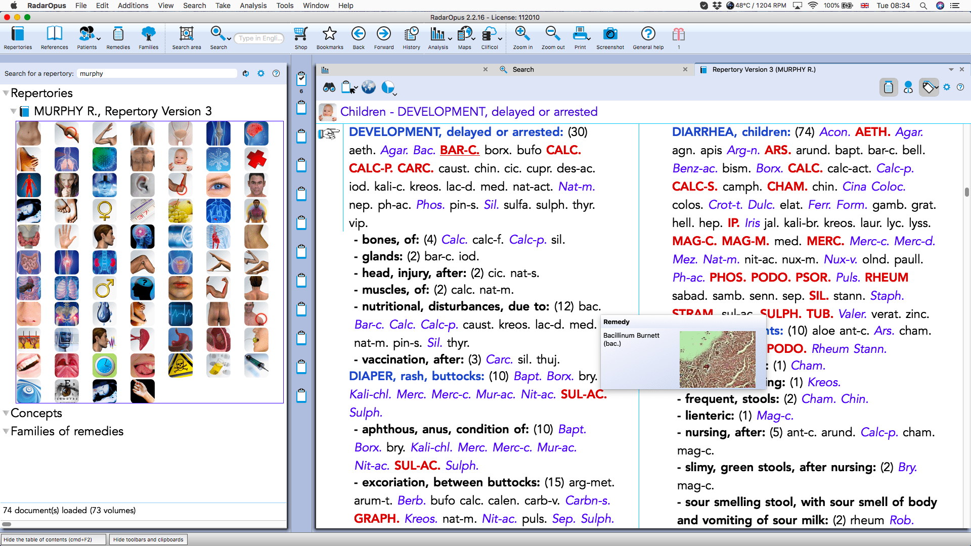Click the DIARRHEA, children rubric heading

[731, 132]
